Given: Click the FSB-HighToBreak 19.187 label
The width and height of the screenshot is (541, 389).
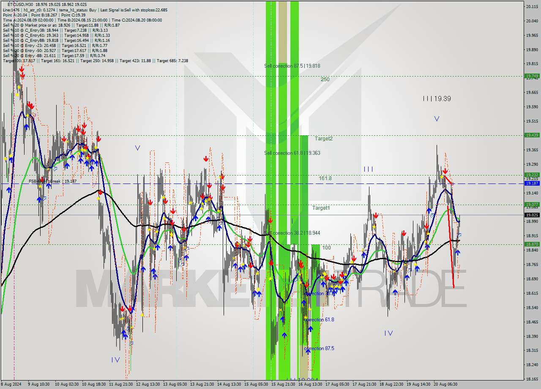Looking at the screenshot, I should click(52, 181).
